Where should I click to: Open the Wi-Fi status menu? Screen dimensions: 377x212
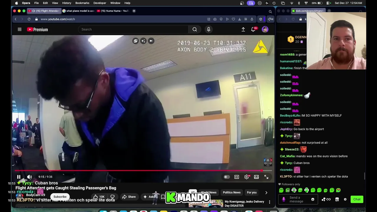point(292,3)
